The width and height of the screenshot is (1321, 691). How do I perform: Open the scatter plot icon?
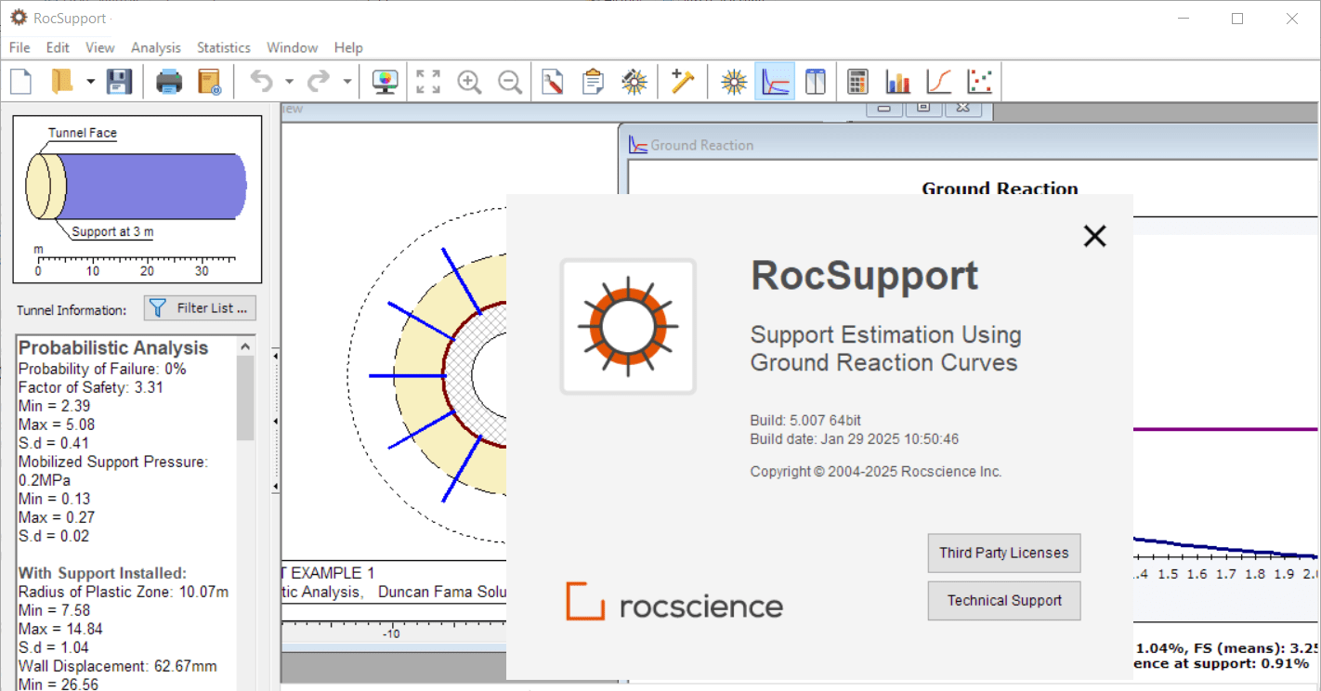(979, 82)
